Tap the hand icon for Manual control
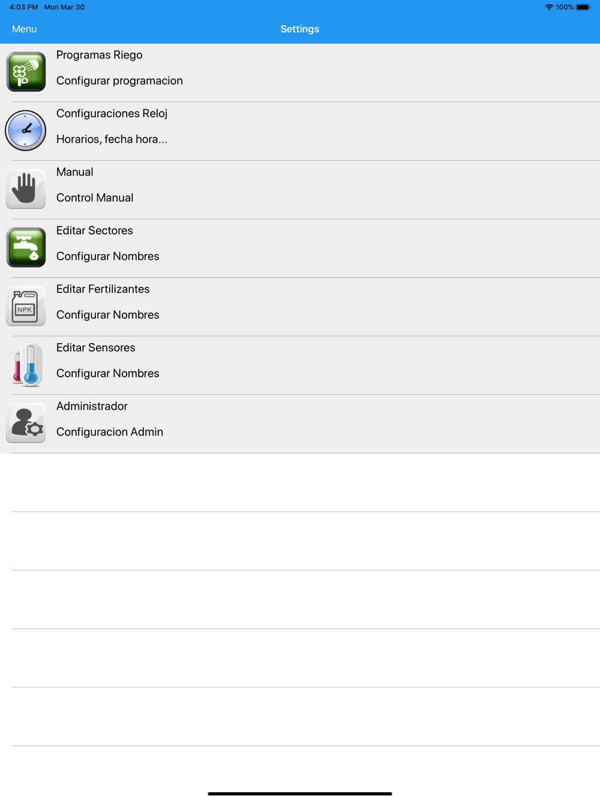The width and height of the screenshot is (600, 800). (x=26, y=189)
